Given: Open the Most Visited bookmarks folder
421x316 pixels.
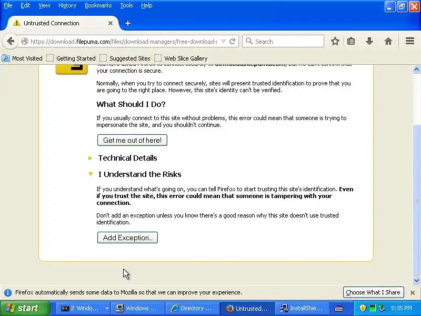Looking at the screenshot, I should (22, 58).
